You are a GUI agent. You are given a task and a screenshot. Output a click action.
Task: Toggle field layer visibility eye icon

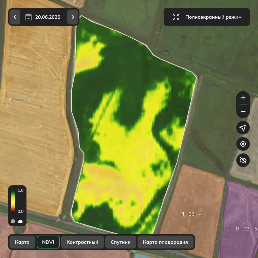243,160
